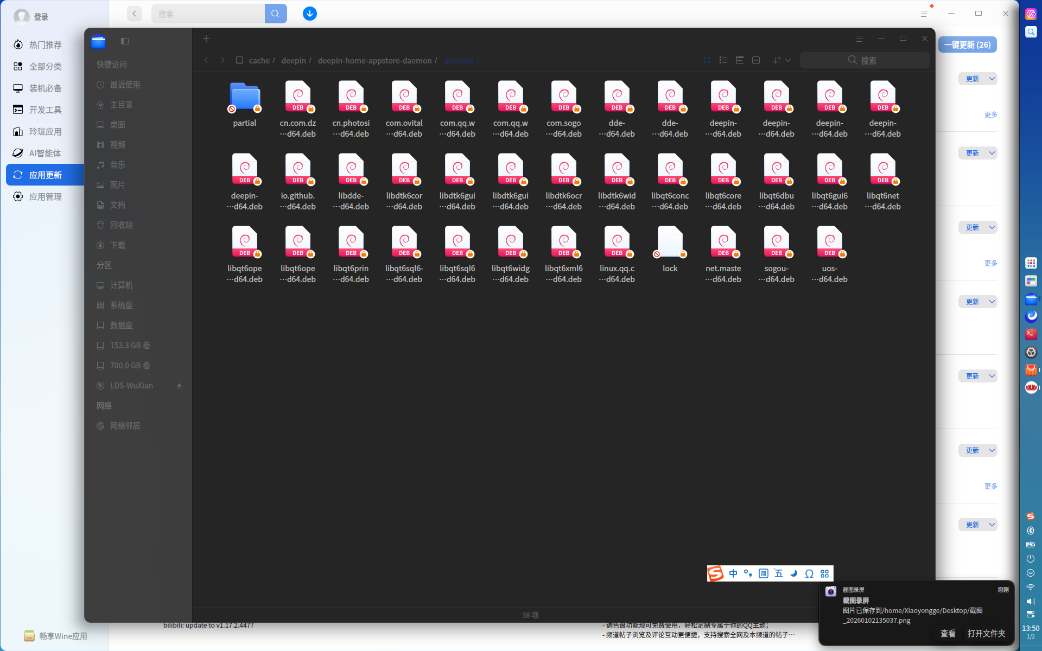Click 打开文件夹 in the screenshot notification
The image size is (1042, 651).
pyautogui.click(x=986, y=633)
